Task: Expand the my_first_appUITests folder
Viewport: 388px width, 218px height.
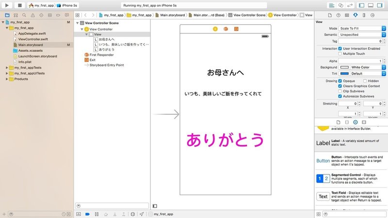Action: 7,73
